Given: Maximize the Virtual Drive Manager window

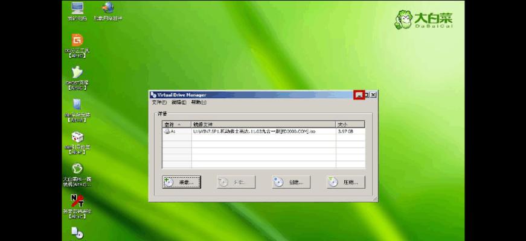Looking at the screenshot, I should click(x=367, y=95).
